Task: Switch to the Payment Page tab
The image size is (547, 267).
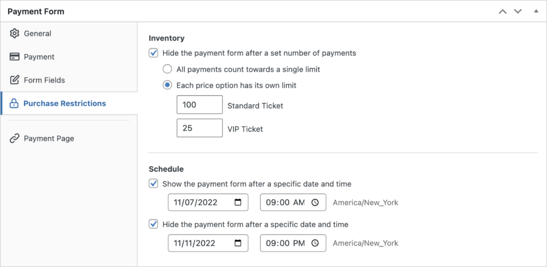Action: 49,138
